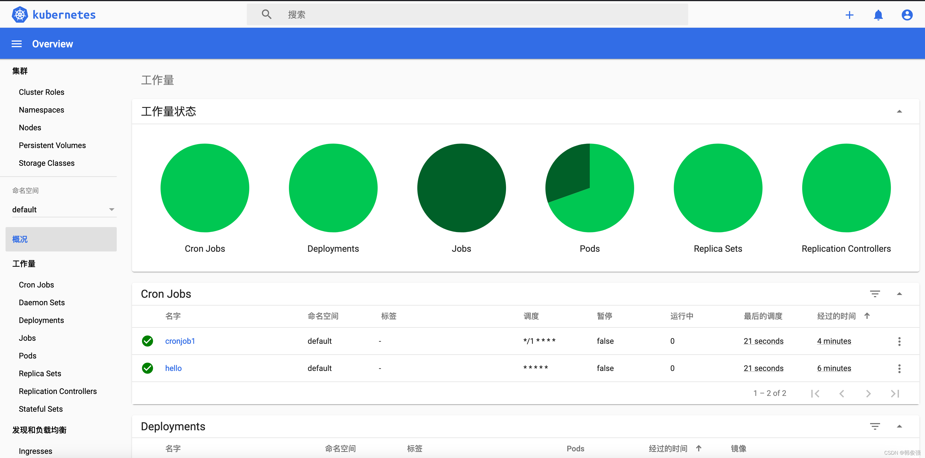Open Ingresses in sidebar
925x458 pixels.
click(x=35, y=451)
